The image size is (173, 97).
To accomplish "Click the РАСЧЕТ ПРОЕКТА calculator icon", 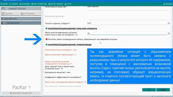I will 49,4.
